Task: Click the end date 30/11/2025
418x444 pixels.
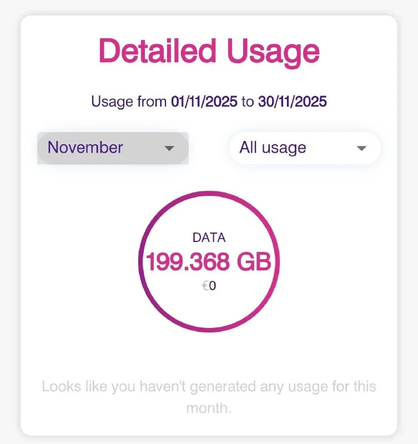Action: click(292, 102)
